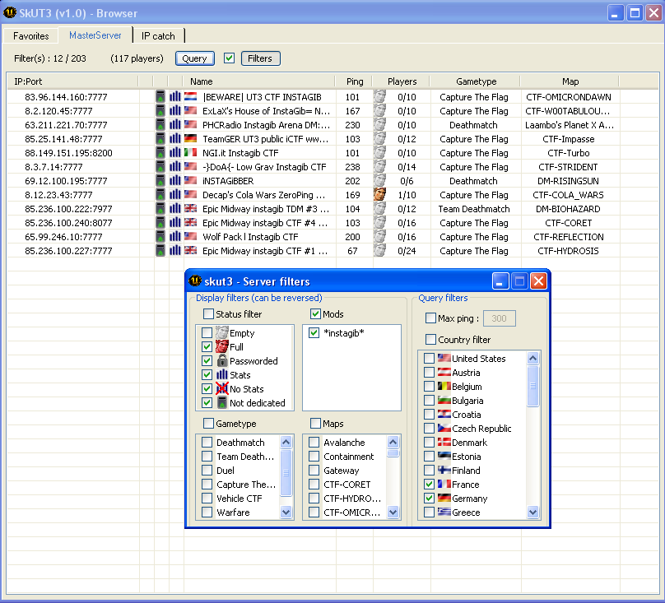Minimize the Server filters dialog

pos(500,281)
